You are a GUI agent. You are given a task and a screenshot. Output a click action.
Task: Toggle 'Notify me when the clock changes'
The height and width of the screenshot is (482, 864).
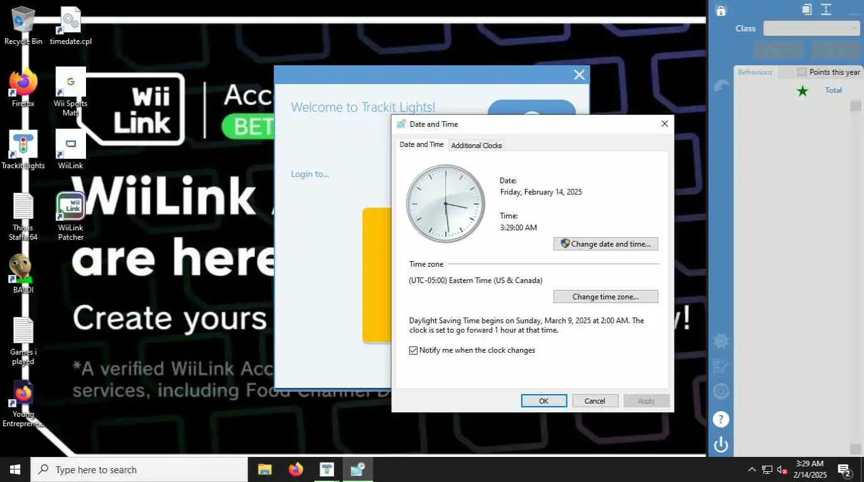(x=413, y=350)
